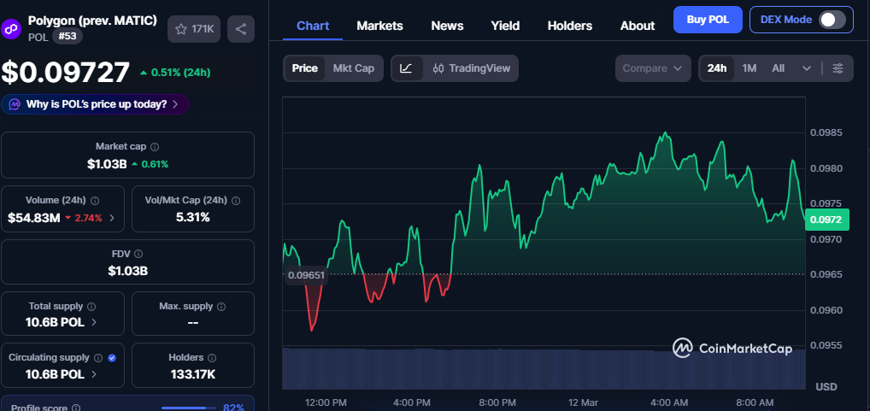The image size is (870, 411).
Task: Expand Volume (24h) details chevron
Action: click(x=112, y=218)
